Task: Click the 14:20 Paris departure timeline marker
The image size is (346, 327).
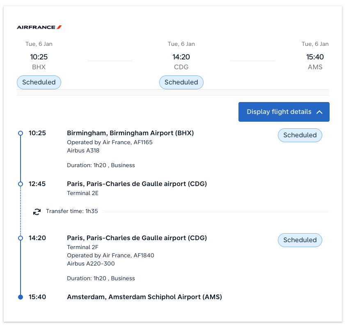Action: [21, 238]
